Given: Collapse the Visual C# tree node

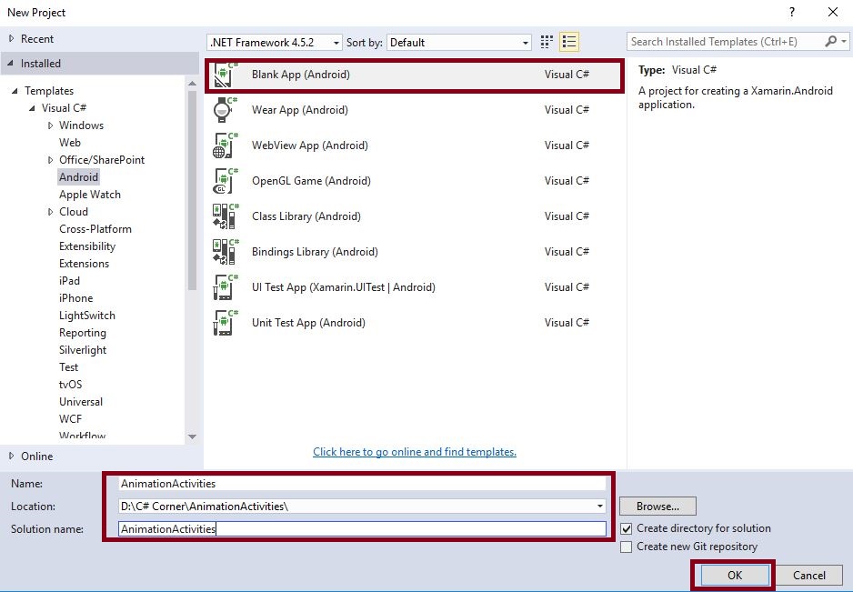Looking at the screenshot, I should (x=32, y=108).
